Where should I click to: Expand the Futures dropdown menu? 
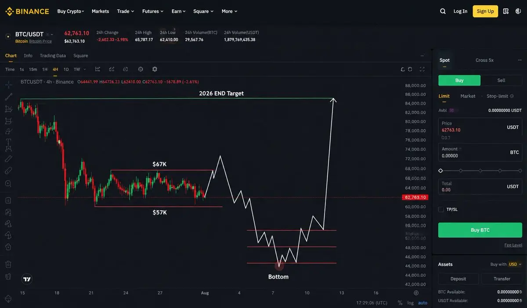(x=153, y=11)
